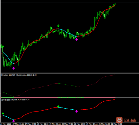Select green down arrow at bottom indicator window's left edge
Image resolution: width=139 pixels, height=125 pixels.
(3, 113)
